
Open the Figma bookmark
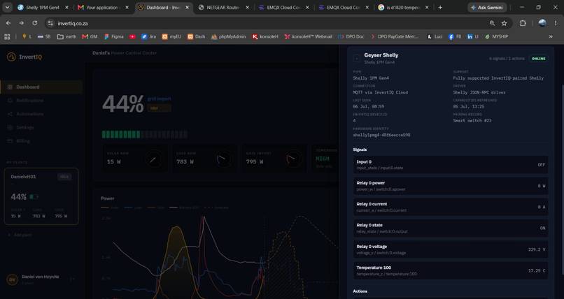click(x=113, y=36)
